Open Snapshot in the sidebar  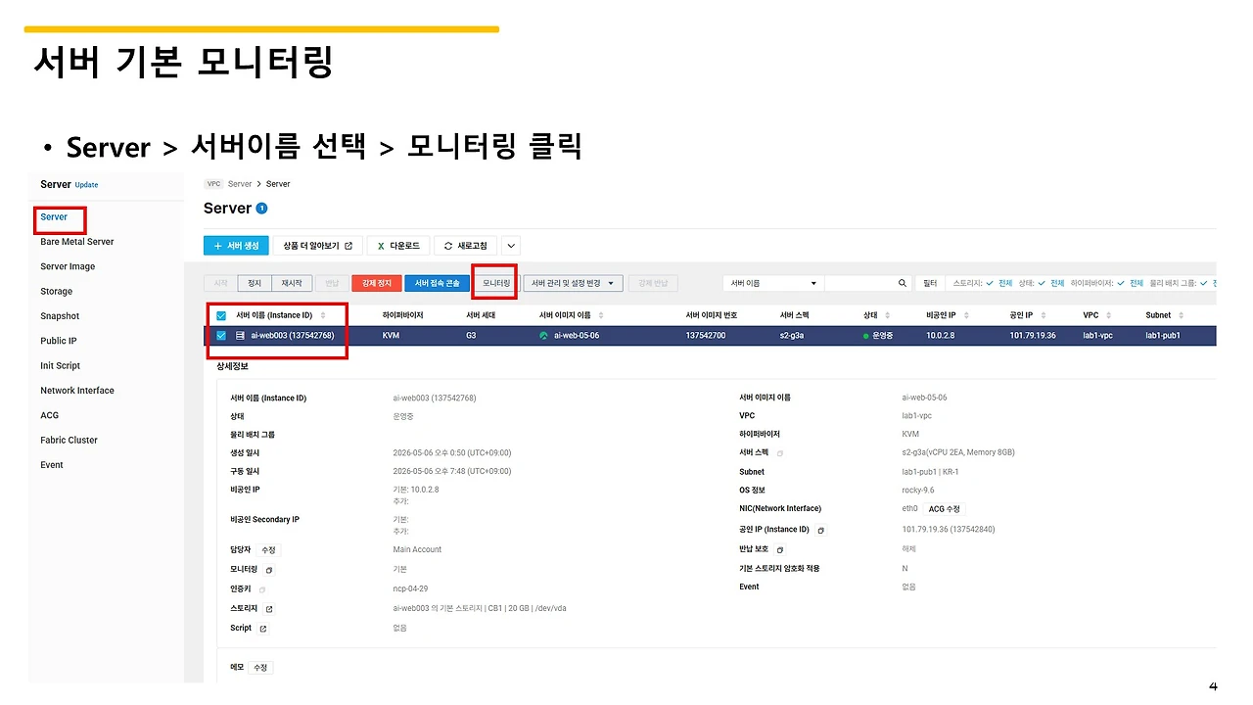tap(60, 316)
